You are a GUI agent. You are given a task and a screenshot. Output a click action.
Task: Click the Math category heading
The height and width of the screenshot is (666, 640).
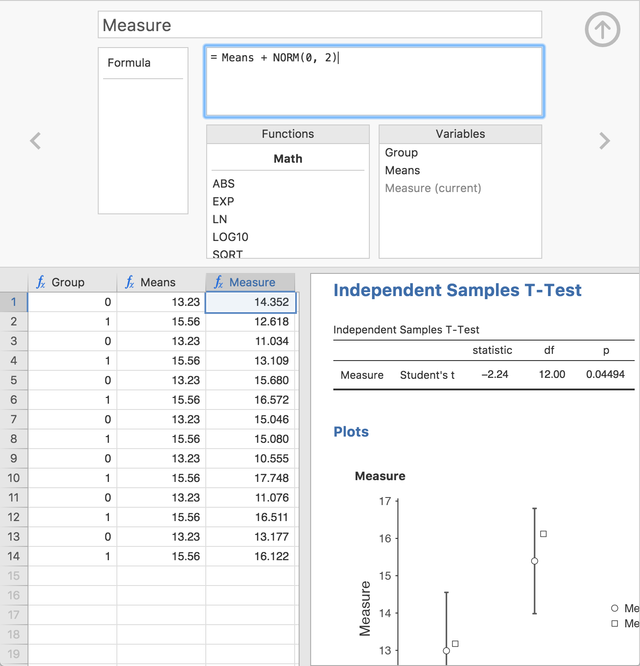click(288, 159)
